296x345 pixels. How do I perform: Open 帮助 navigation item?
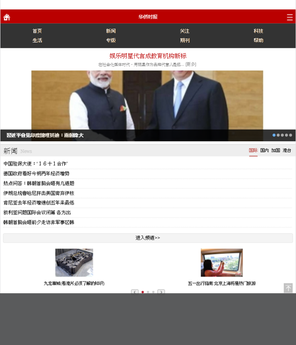tap(259, 40)
